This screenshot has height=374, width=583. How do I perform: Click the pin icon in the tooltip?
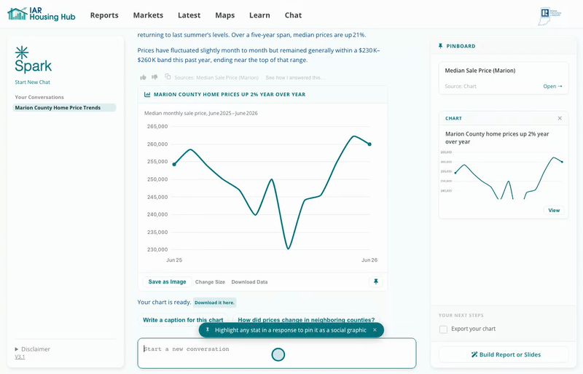(x=208, y=330)
